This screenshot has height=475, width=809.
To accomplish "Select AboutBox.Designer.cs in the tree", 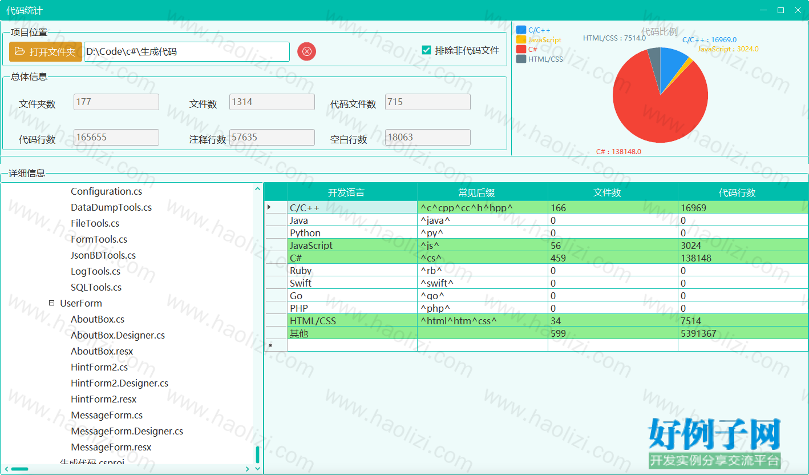I will [x=118, y=335].
